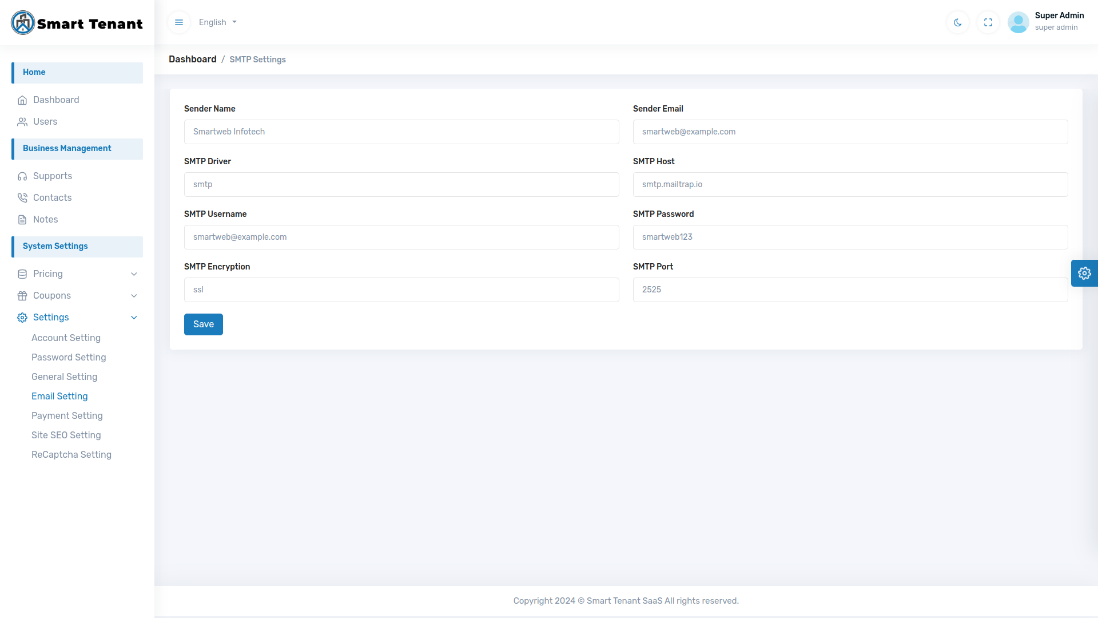This screenshot has height=618, width=1098.
Task: Click the Supports headphones icon
Action: [x=22, y=176]
